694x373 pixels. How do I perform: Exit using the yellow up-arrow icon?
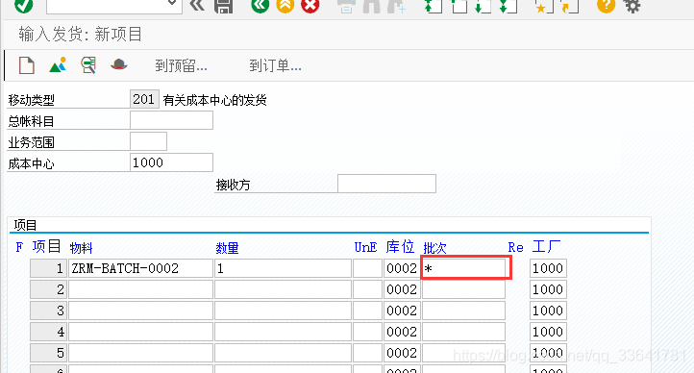click(285, 6)
